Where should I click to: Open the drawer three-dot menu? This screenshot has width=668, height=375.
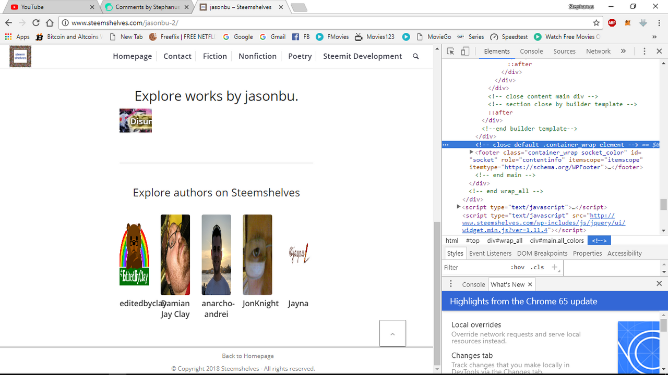click(450, 284)
